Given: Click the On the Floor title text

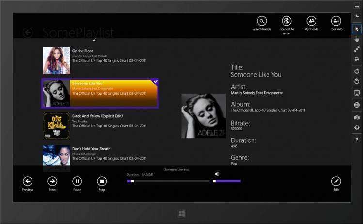Looking at the screenshot, I should tap(82, 51).
